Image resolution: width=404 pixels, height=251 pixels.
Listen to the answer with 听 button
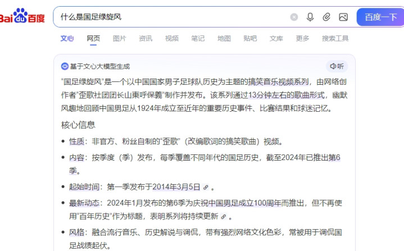click(x=337, y=66)
